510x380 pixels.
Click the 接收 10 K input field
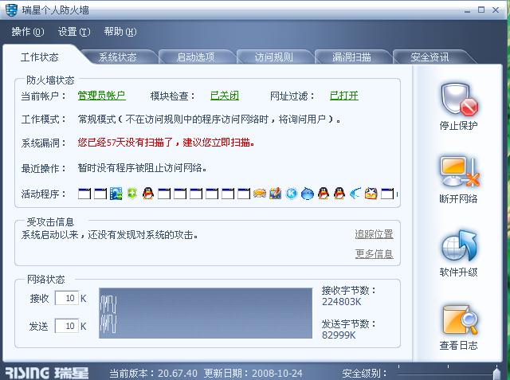pyautogui.click(x=67, y=298)
